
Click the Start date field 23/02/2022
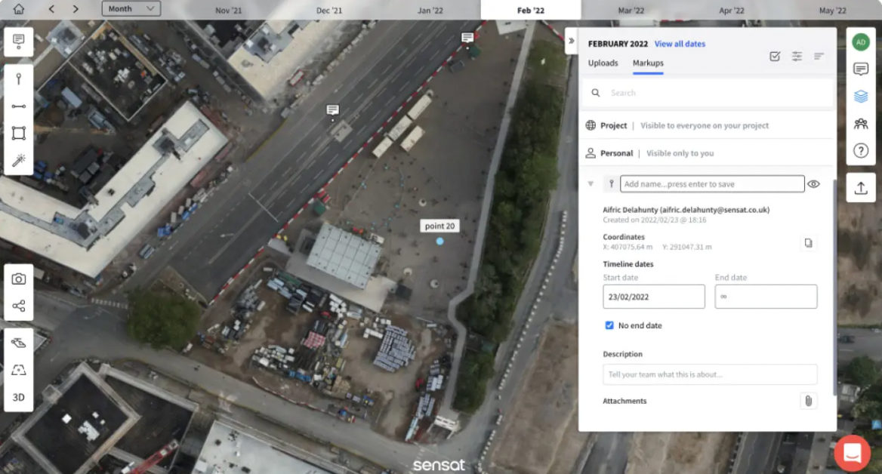pyautogui.click(x=654, y=297)
